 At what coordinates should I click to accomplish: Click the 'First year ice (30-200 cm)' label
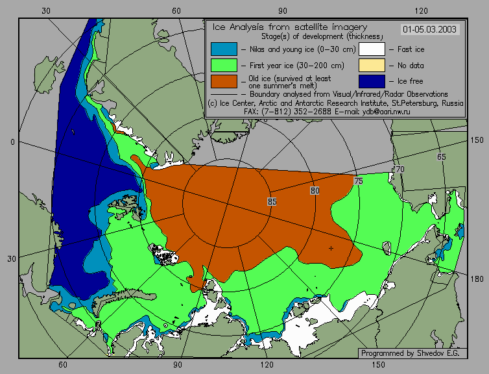[297, 66]
